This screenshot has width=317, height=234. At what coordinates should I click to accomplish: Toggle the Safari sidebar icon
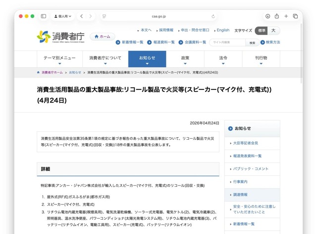44,16
